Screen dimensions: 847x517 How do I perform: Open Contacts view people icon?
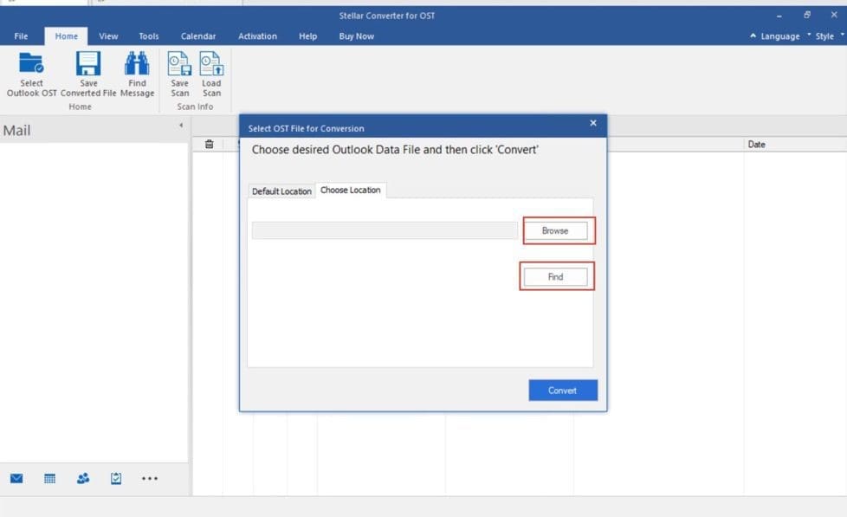(x=83, y=478)
